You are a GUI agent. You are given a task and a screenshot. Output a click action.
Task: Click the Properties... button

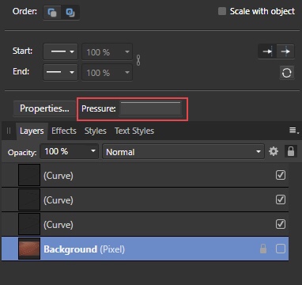tap(44, 108)
